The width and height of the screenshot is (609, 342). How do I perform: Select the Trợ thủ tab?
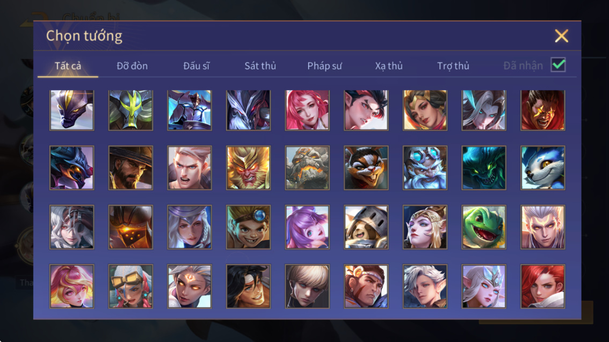click(453, 66)
